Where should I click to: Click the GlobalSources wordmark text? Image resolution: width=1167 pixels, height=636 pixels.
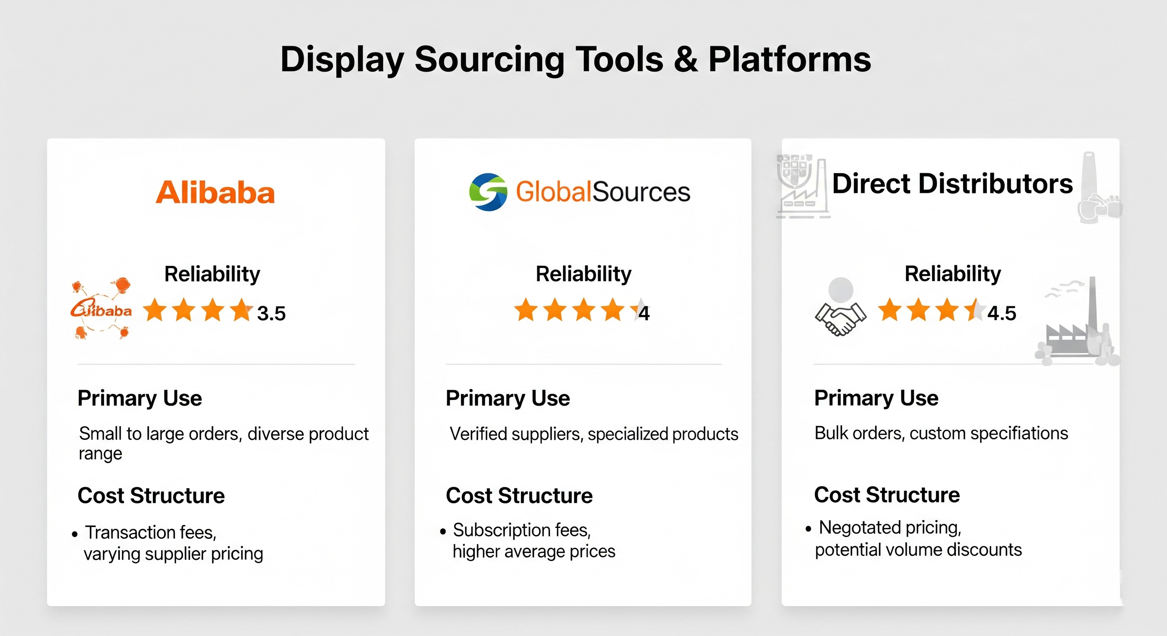pyautogui.click(x=603, y=192)
